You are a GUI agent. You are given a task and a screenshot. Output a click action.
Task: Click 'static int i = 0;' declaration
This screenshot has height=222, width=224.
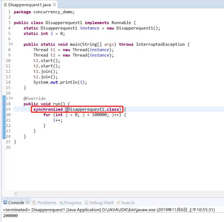(44, 34)
